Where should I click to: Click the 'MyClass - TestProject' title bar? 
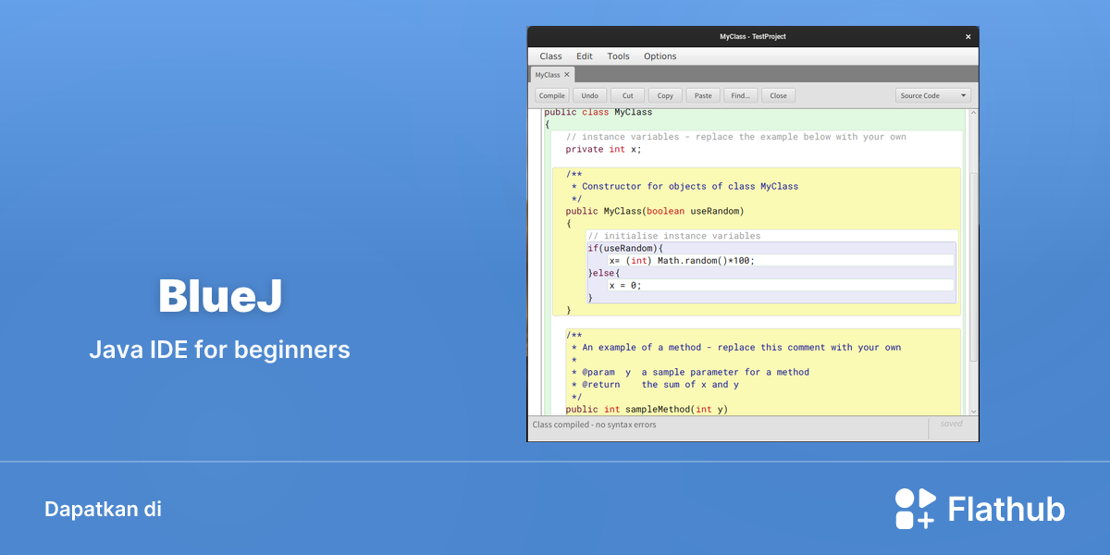click(753, 37)
